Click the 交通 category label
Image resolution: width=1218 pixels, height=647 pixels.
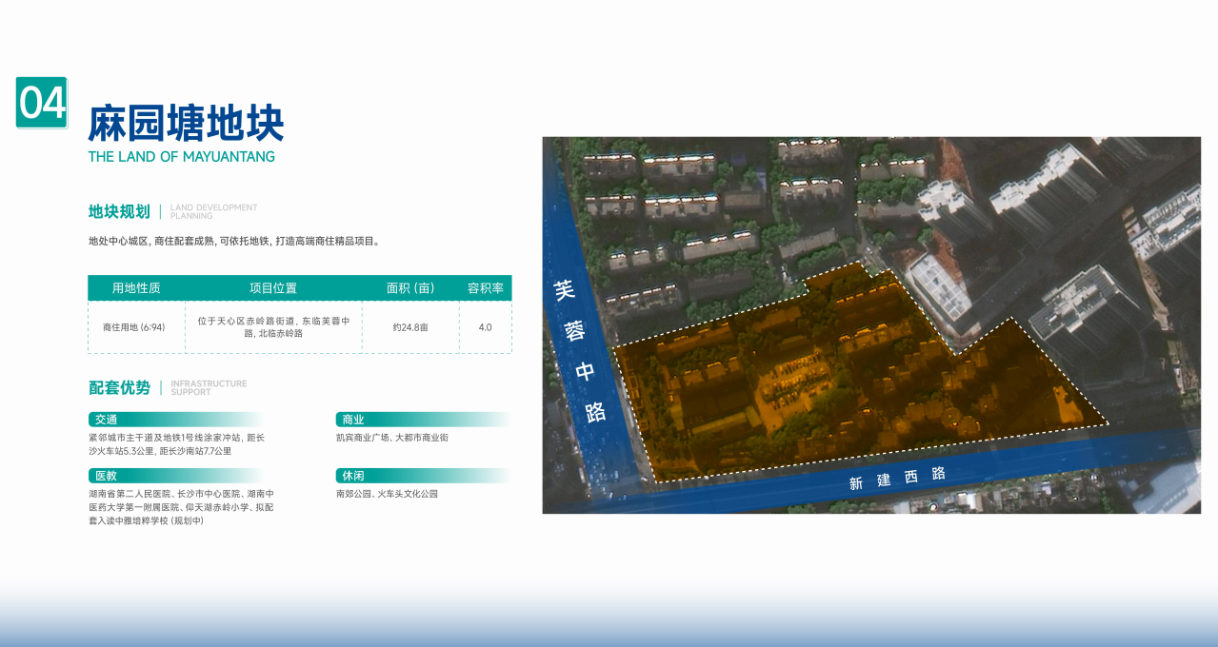(105, 420)
